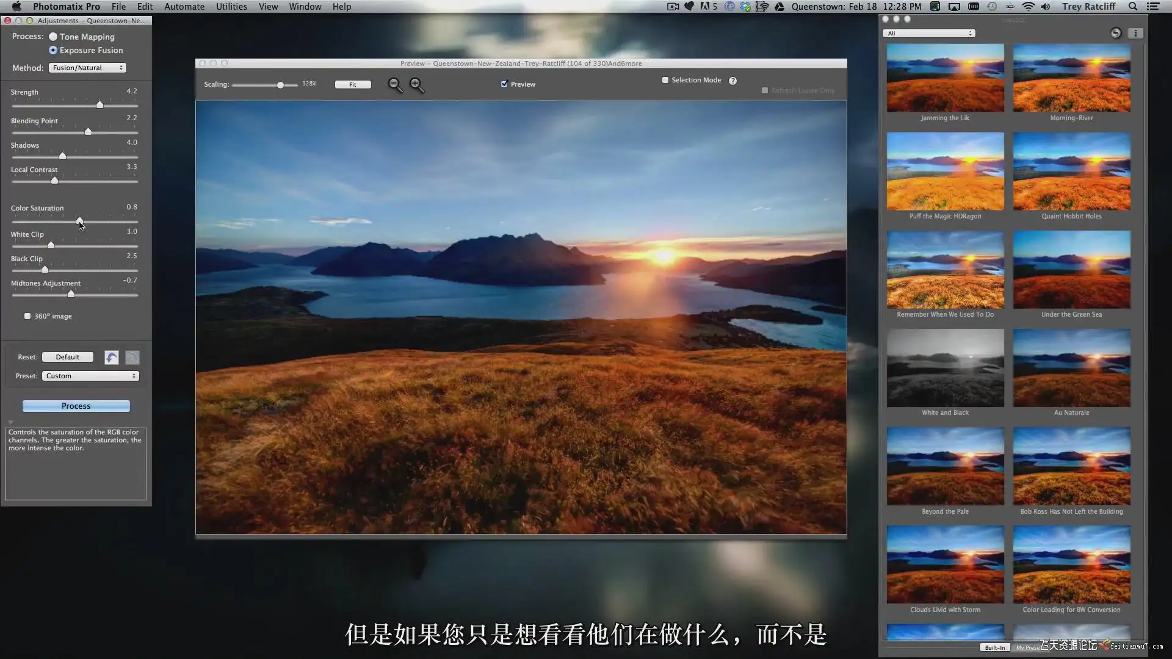This screenshot has height=659, width=1172.
Task: Open the Method Fusion/Natural dropdown
Action: pyautogui.click(x=87, y=68)
